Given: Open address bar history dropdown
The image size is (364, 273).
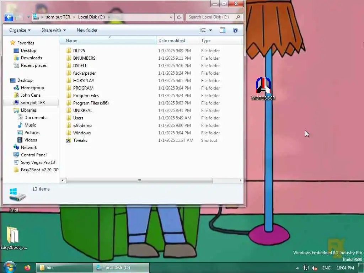Looking at the screenshot, I should [171, 17].
